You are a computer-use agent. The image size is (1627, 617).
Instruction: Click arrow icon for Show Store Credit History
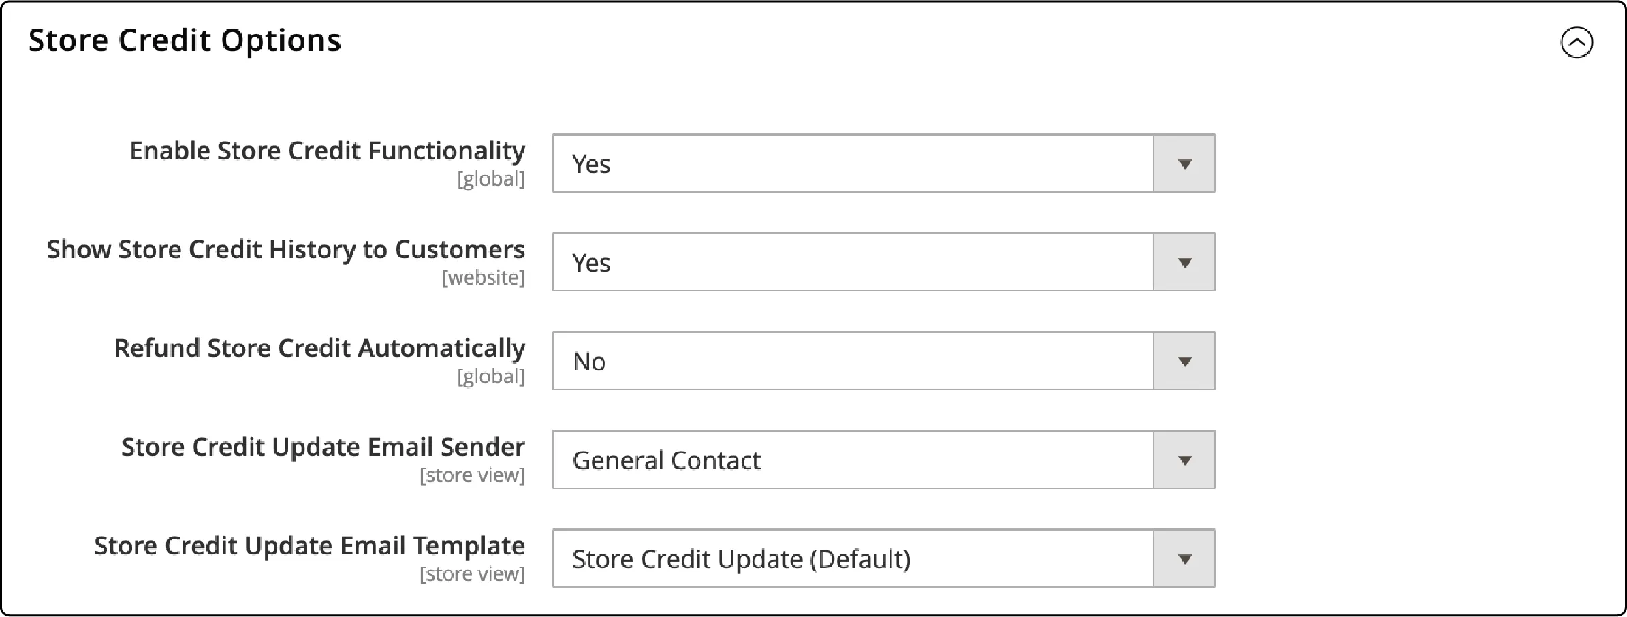[1184, 263]
